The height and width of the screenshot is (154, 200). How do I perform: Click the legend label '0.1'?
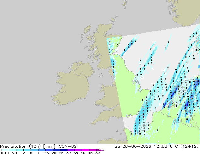tap(3, 153)
